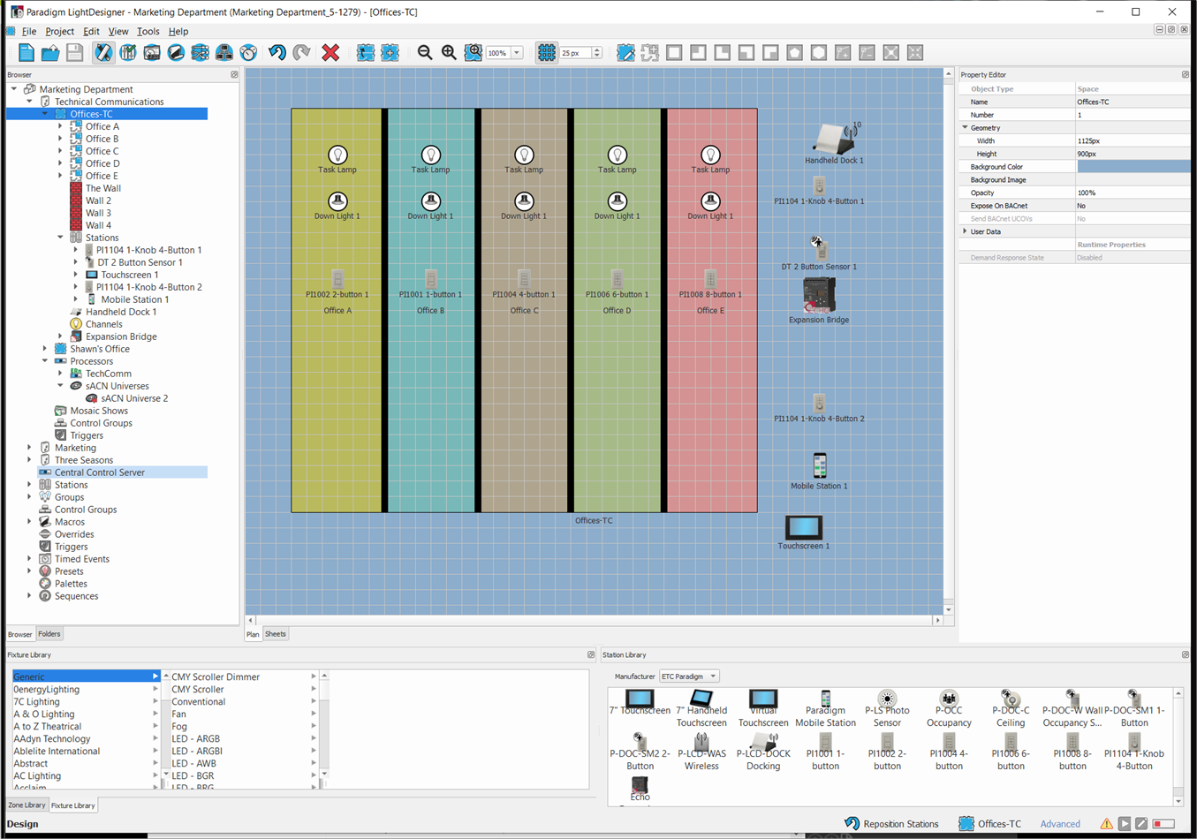Select Expansion Bridge on plan
The image size is (1197, 839).
click(x=819, y=296)
